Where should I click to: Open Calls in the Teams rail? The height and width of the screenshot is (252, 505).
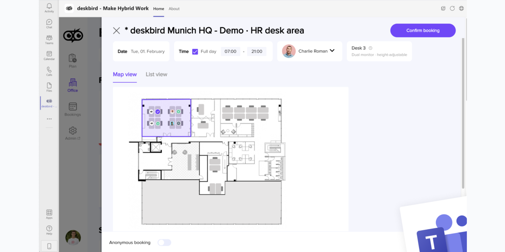point(49,72)
